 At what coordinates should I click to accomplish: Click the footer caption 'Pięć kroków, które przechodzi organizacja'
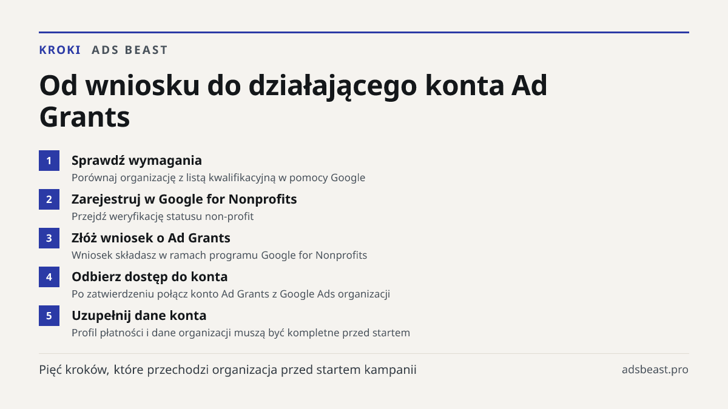click(x=227, y=370)
